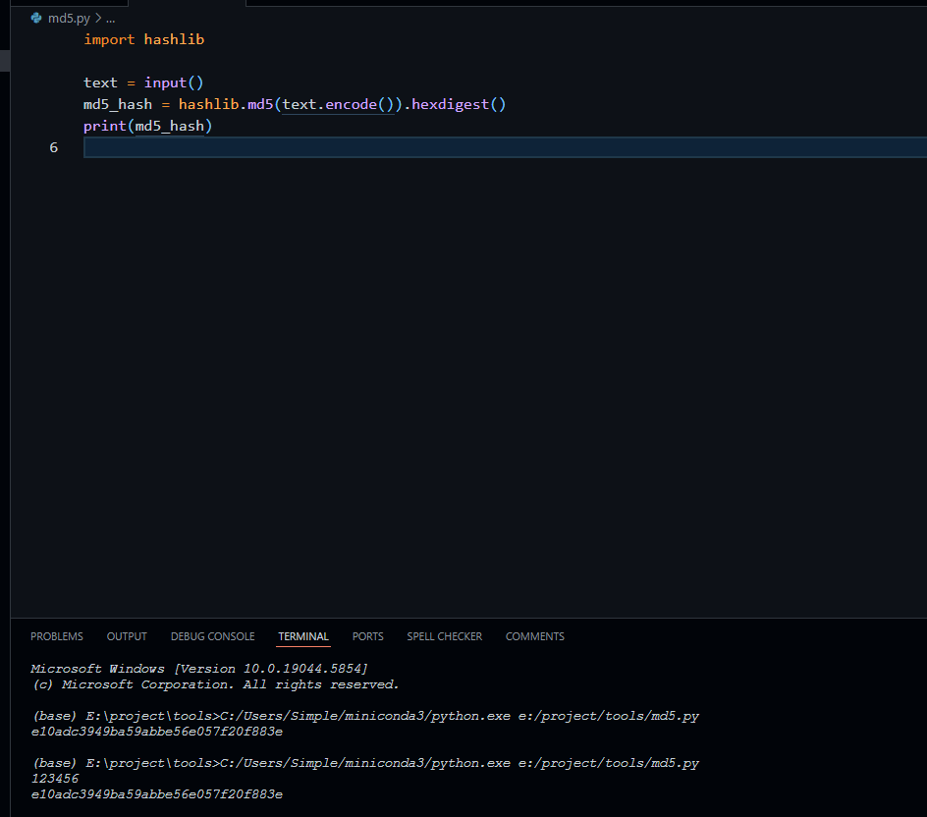Click the 'Microsoft Windows [Version 10.0.19044.5854]' line
927x817 pixels.
click(199, 669)
